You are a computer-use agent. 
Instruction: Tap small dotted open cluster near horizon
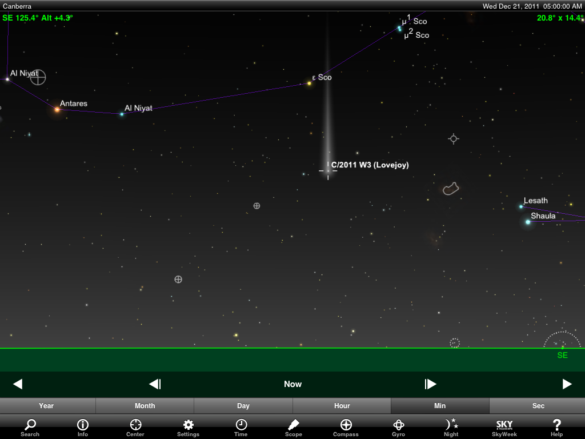pos(454,343)
